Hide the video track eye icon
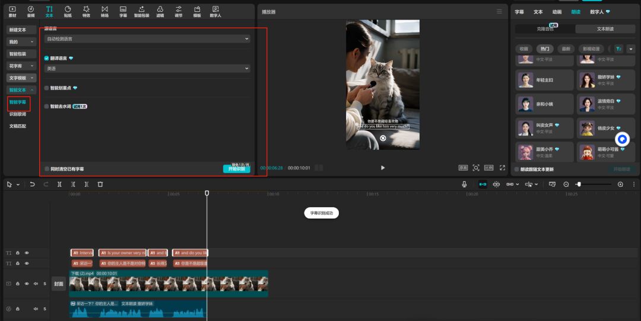This screenshot has width=641, height=321. click(27, 284)
